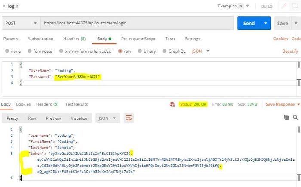
Task: Click the pencil edit icon
Action: pos(284,6)
